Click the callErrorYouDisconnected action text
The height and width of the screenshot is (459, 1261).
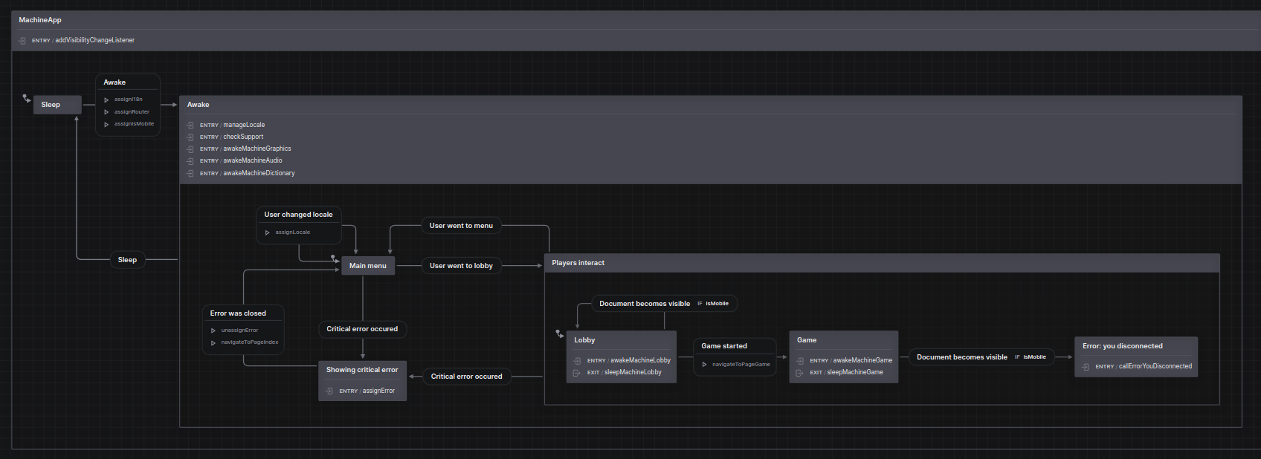(x=1155, y=366)
